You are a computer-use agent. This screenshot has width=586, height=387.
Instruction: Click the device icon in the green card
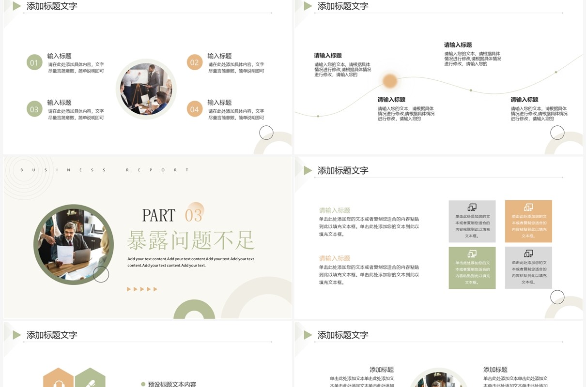point(472,254)
